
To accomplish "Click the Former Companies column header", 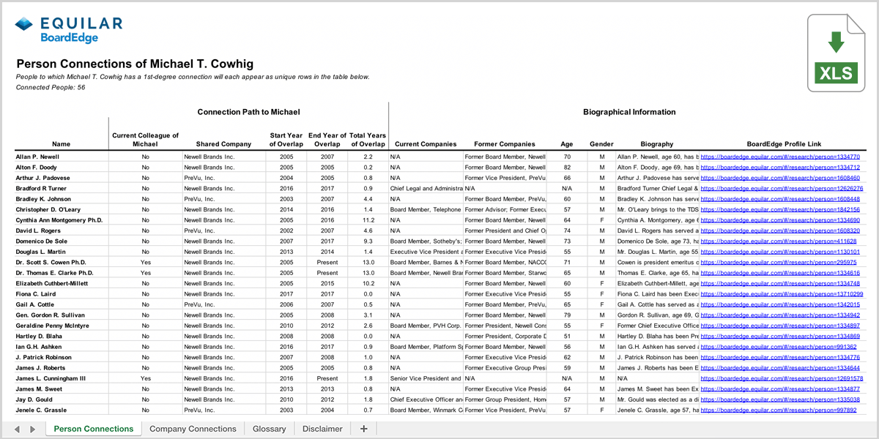I will click(x=505, y=144).
